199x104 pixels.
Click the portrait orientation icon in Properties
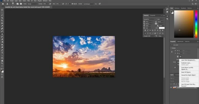(x=178, y=56)
